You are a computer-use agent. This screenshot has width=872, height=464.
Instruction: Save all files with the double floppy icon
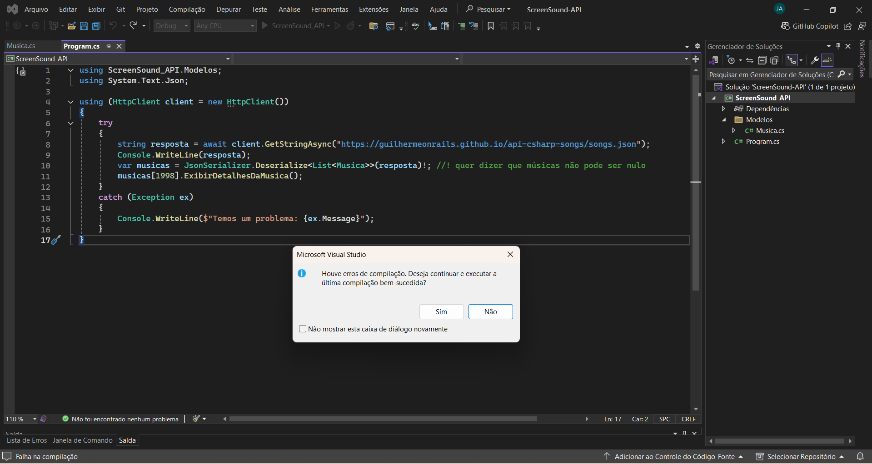(96, 26)
